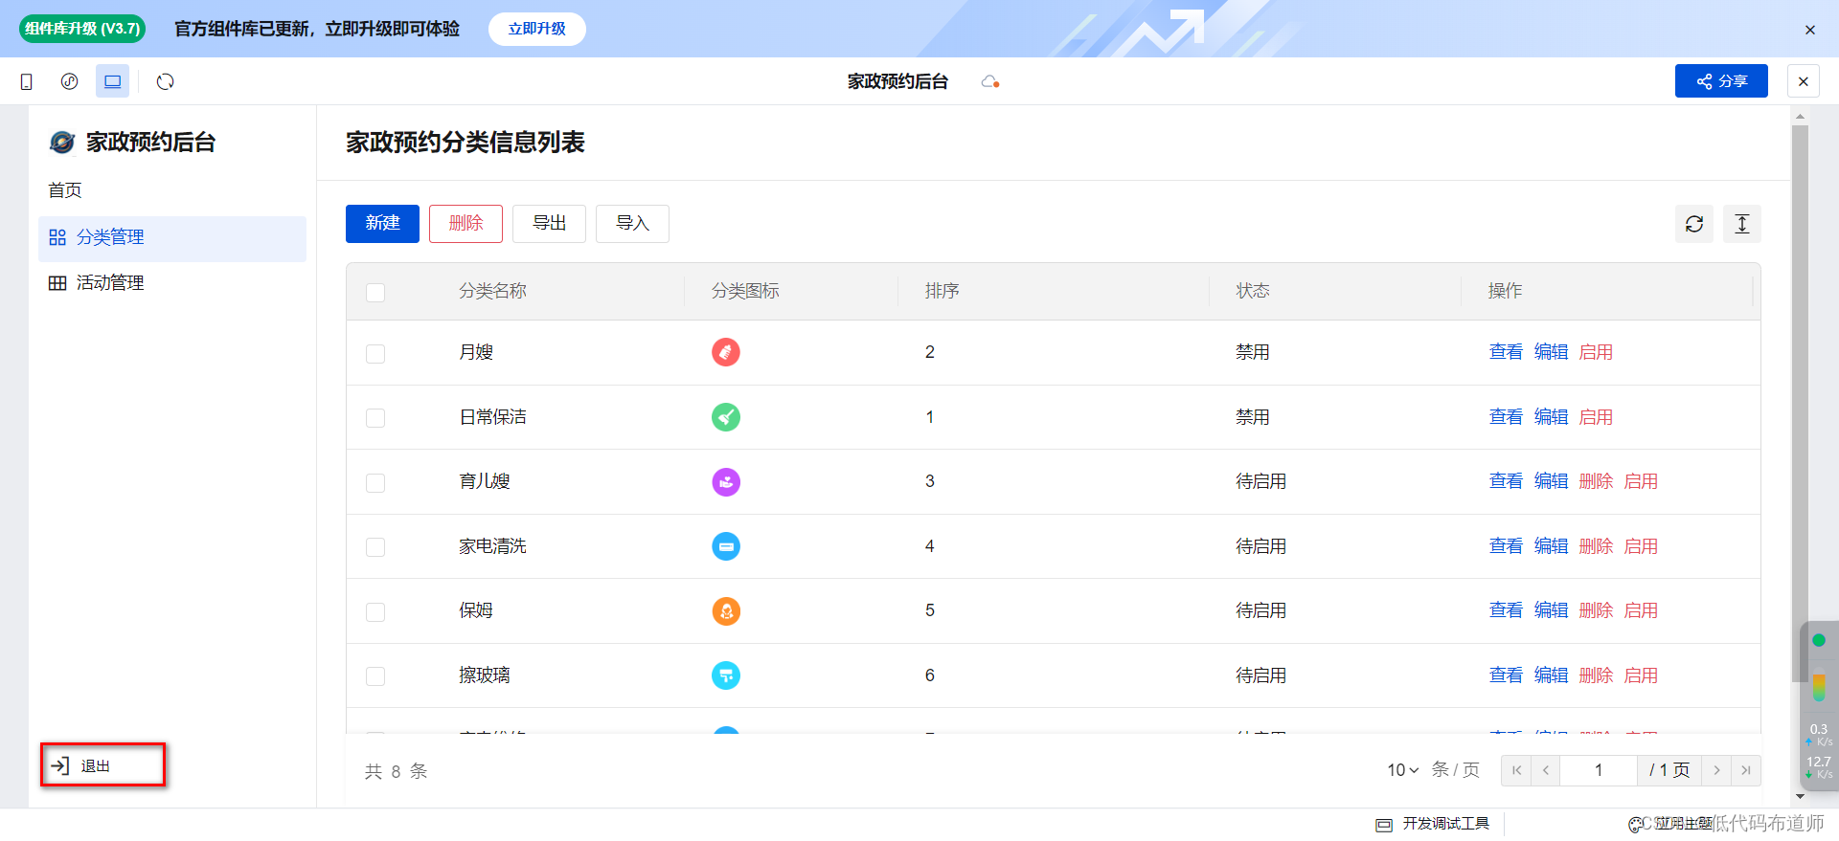The height and width of the screenshot is (841, 1839).
Task: Go to next page arrow
Action: tap(1716, 770)
